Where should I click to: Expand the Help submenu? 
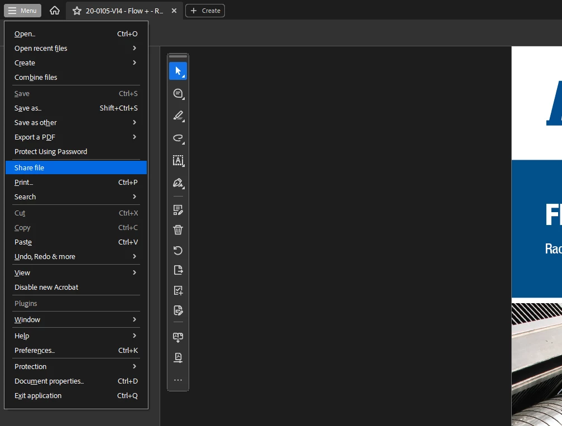tap(76, 336)
